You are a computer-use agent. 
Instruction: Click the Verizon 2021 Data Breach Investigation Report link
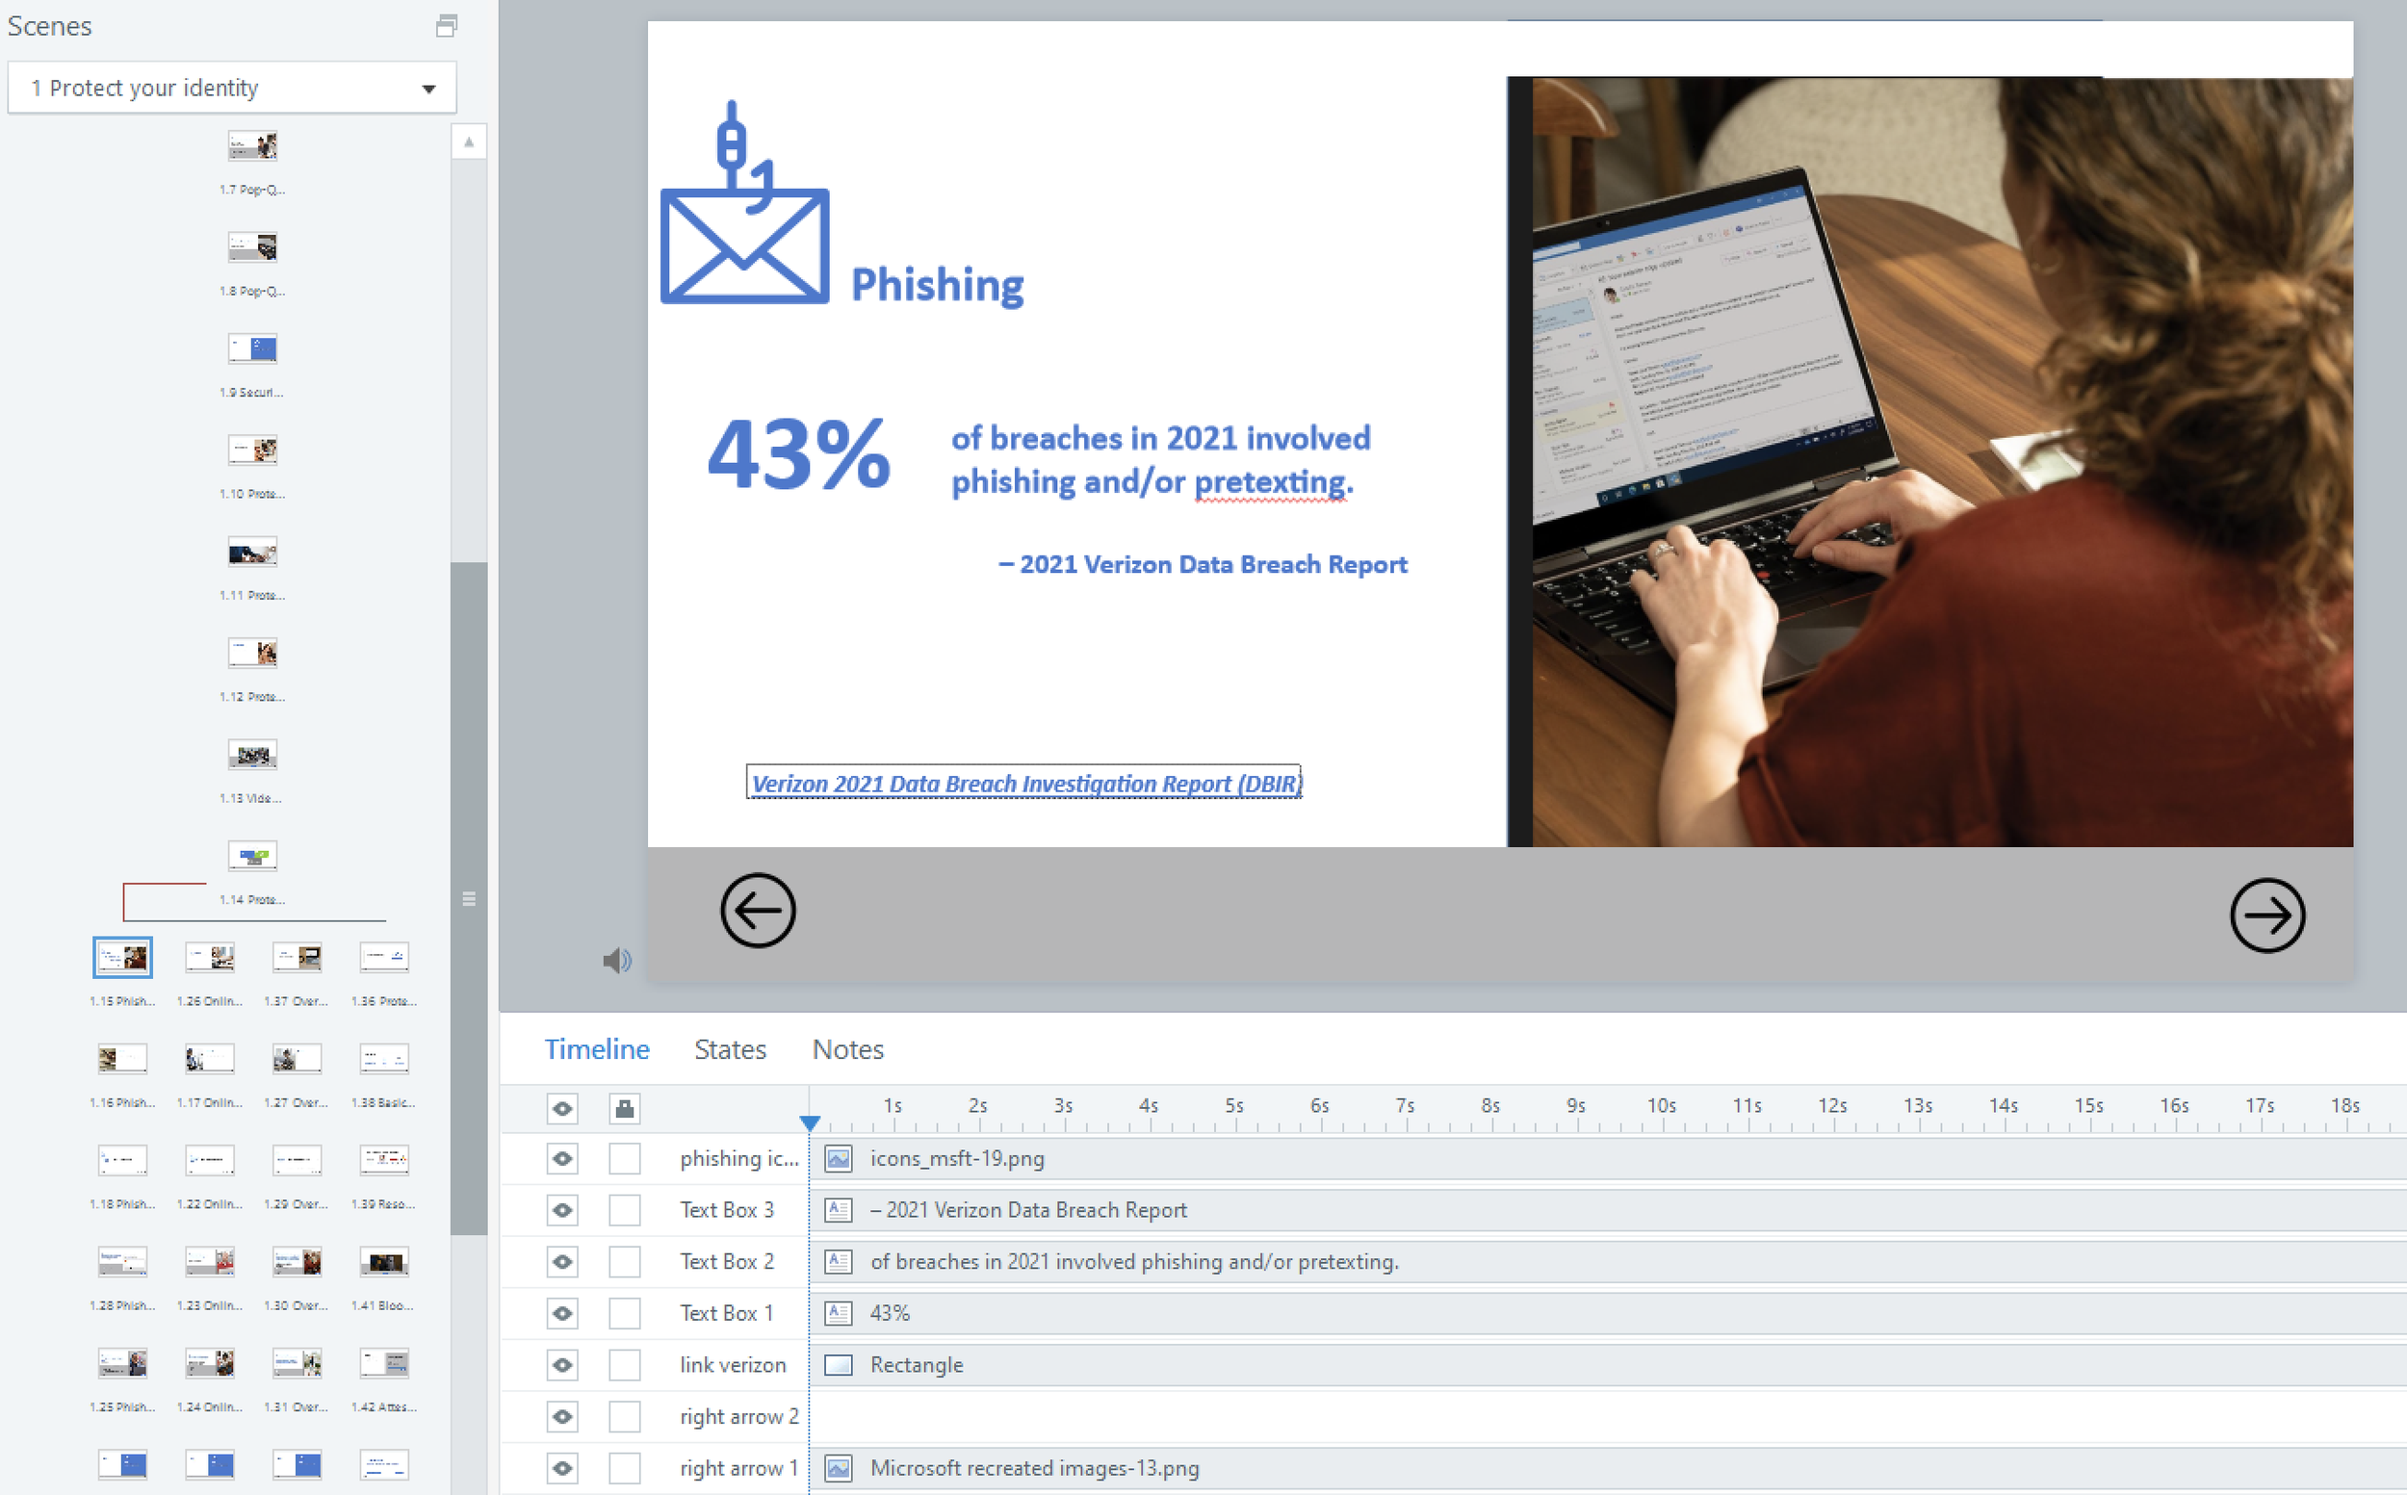[x=1024, y=783]
